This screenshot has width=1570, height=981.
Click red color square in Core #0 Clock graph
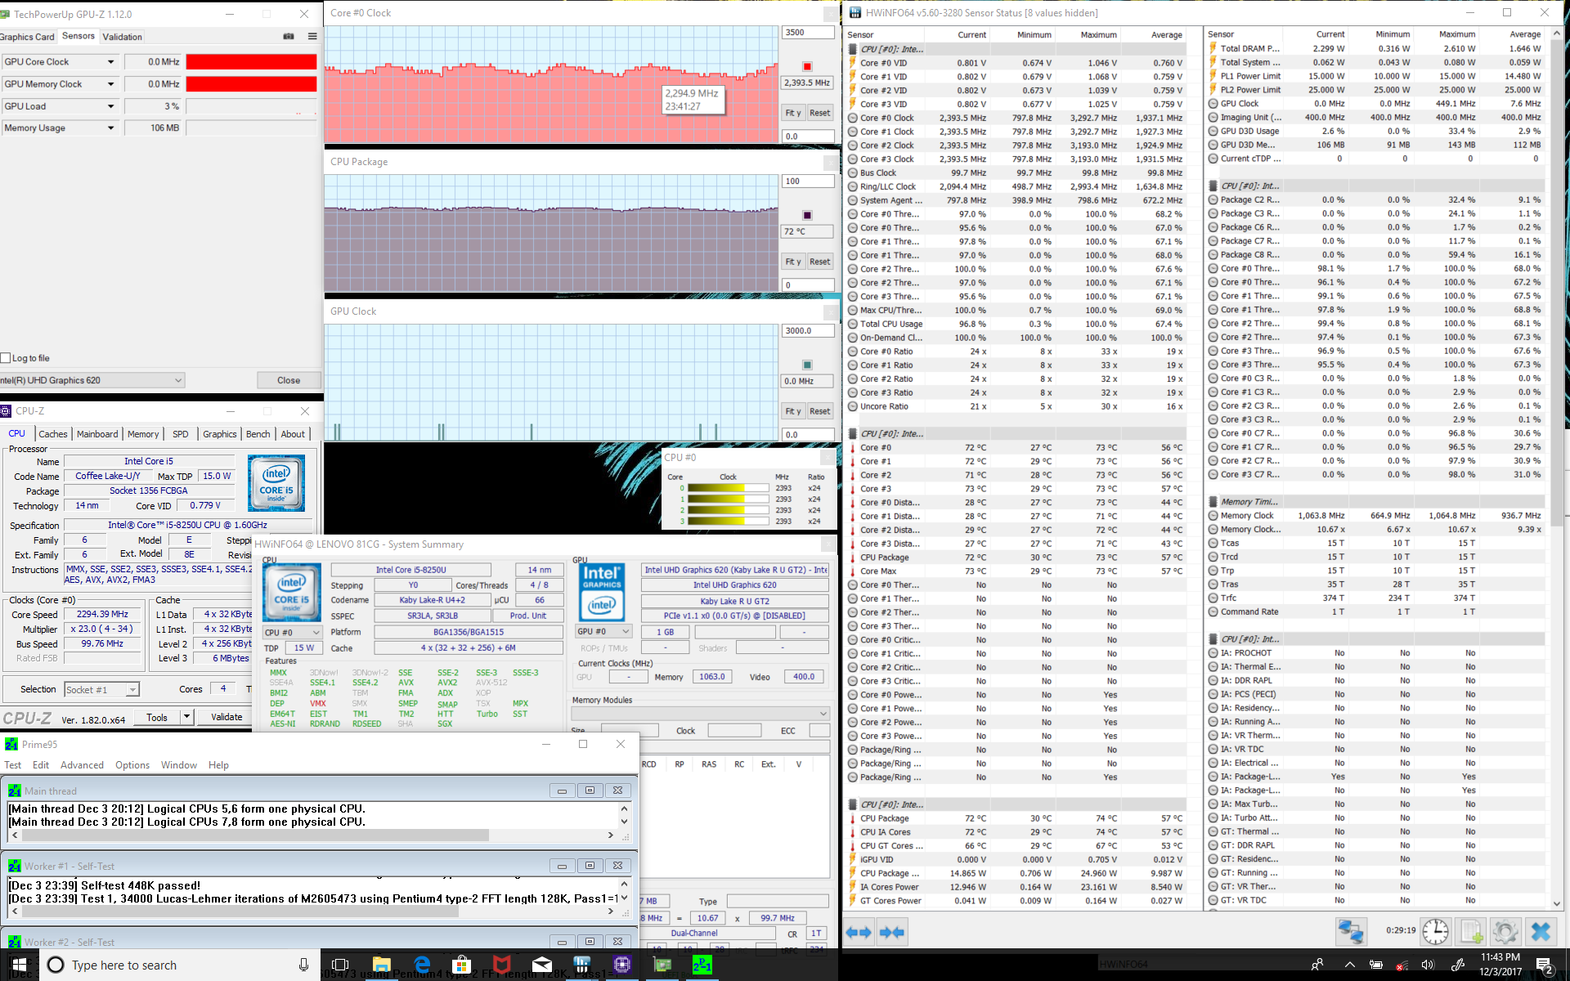click(x=807, y=66)
